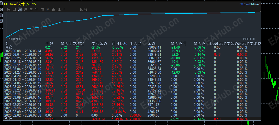The height and width of the screenshot is (125, 279).
Task: Select the M tab
Action: pyautogui.click(x=48, y=10)
